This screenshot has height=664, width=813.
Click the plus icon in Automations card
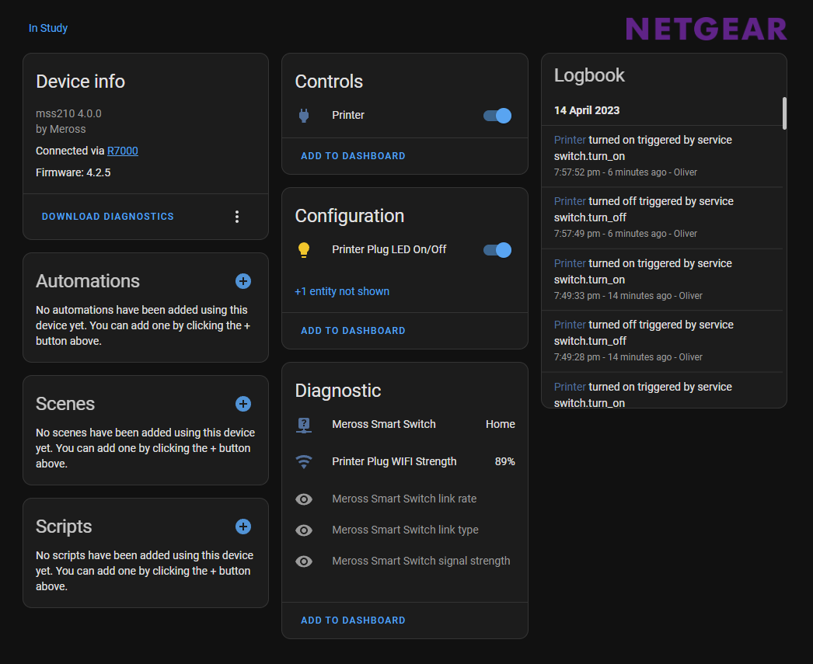(x=243, y=281)
